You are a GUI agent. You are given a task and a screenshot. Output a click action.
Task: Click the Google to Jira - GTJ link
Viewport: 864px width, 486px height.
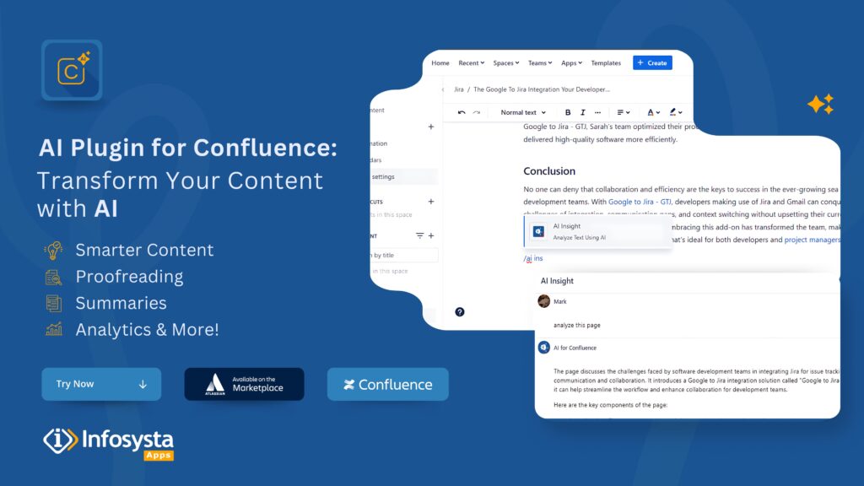click(x=640, y=202)
